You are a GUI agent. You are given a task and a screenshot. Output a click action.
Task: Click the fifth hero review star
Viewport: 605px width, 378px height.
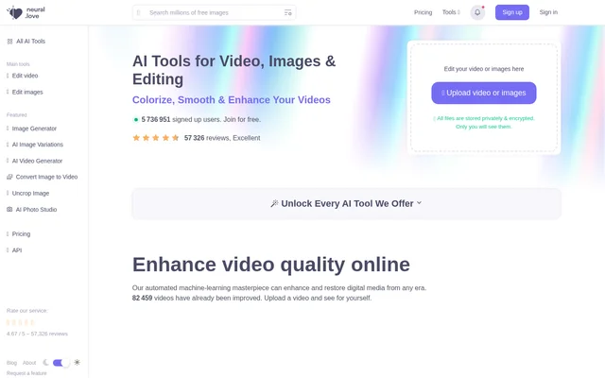176,138
